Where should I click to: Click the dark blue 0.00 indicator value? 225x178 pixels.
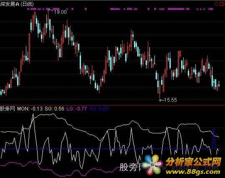(99, 109)
